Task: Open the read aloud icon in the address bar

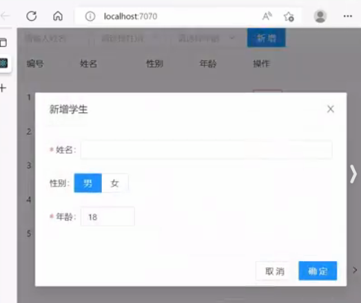Action: 267,16
